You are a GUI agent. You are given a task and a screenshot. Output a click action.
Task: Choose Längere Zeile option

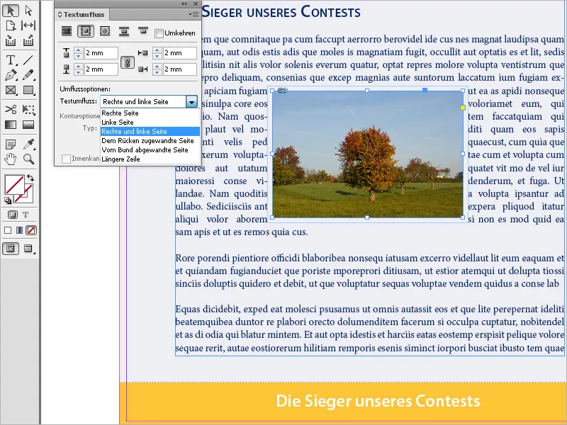tap(150, 159)
